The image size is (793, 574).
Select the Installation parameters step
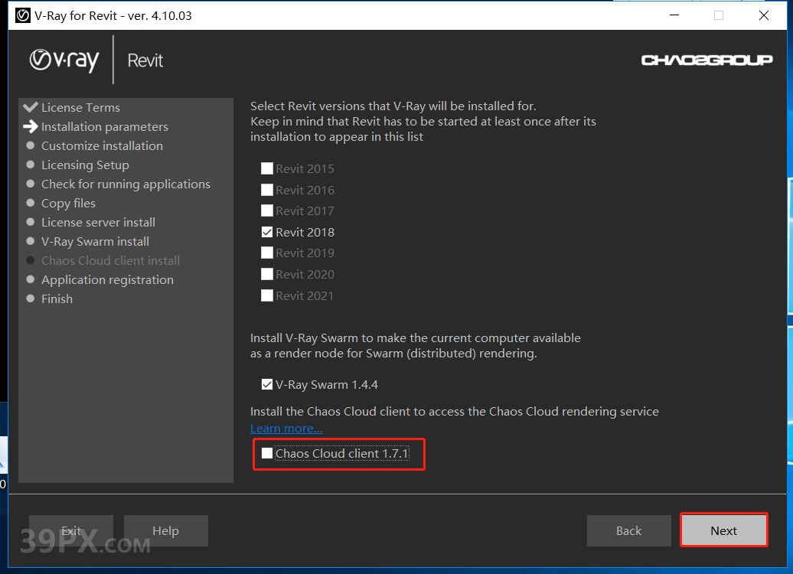click(x=105, y=126)
